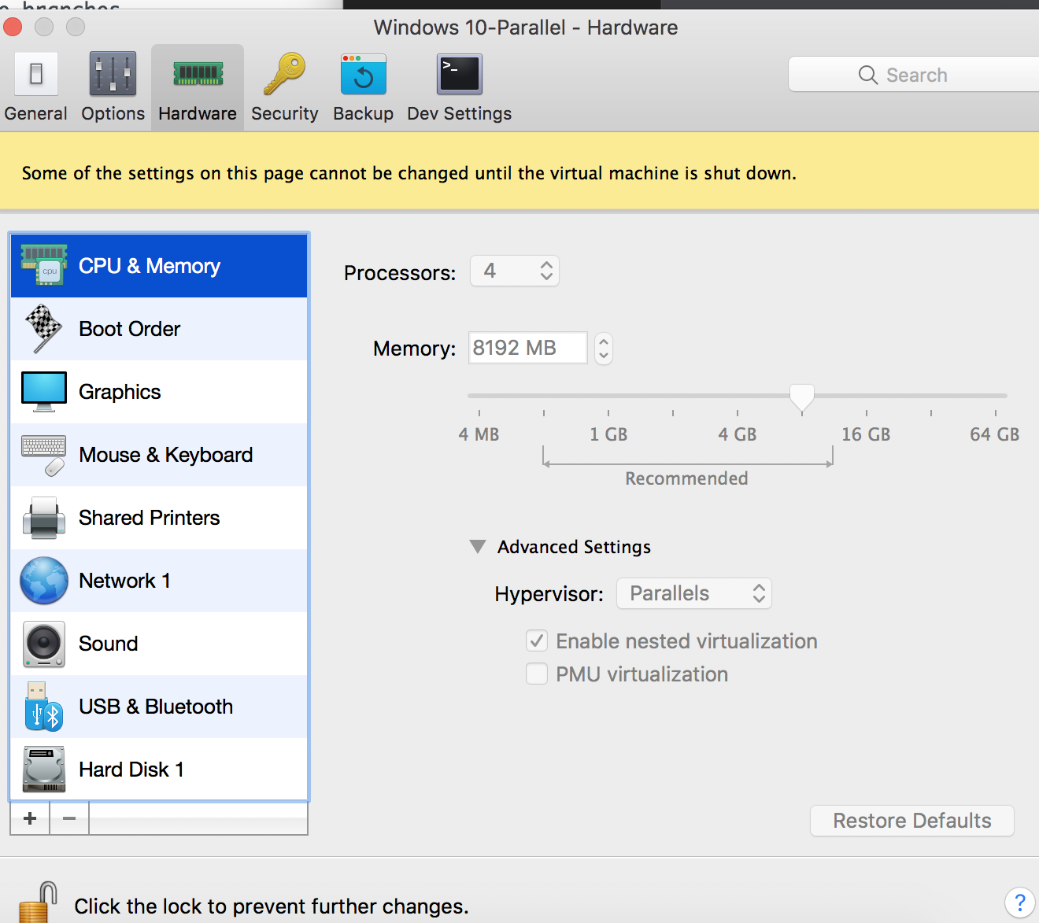1039x923 pixels.
Task: Click the Sound speaker icon
Action: coord(44,644)
